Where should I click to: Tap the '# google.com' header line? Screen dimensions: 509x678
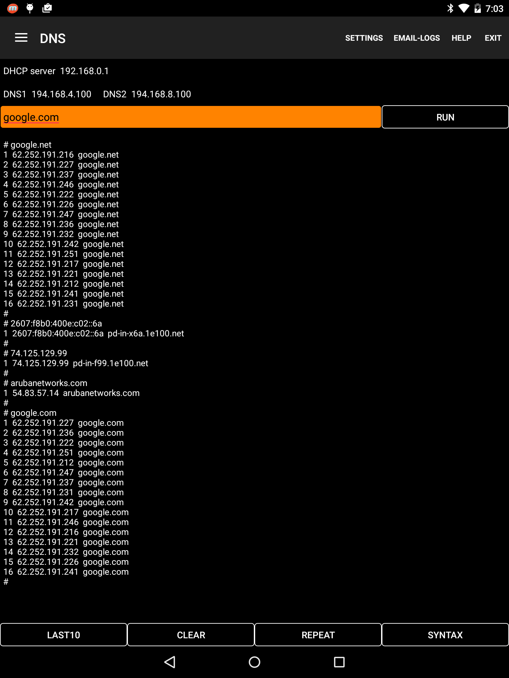[30, 413]
